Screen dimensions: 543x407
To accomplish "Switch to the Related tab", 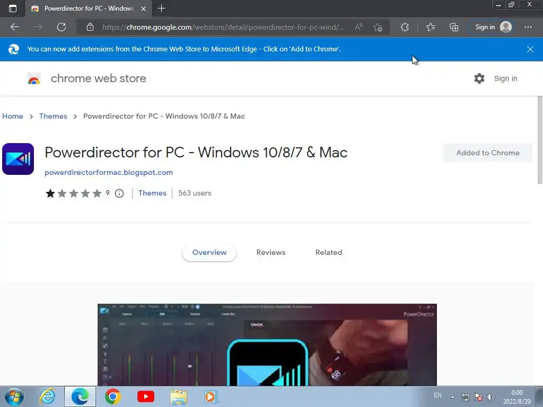I will pyautogui.click(x=329, y=253).
